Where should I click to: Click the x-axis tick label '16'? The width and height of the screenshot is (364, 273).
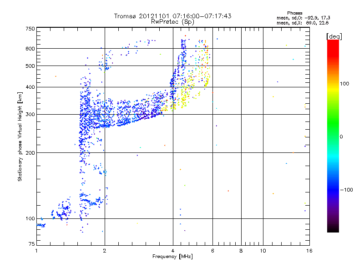[309, 251]
